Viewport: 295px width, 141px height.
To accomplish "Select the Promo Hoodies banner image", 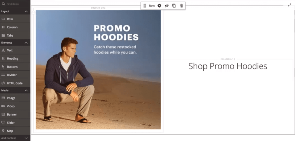I will [98, 70].
